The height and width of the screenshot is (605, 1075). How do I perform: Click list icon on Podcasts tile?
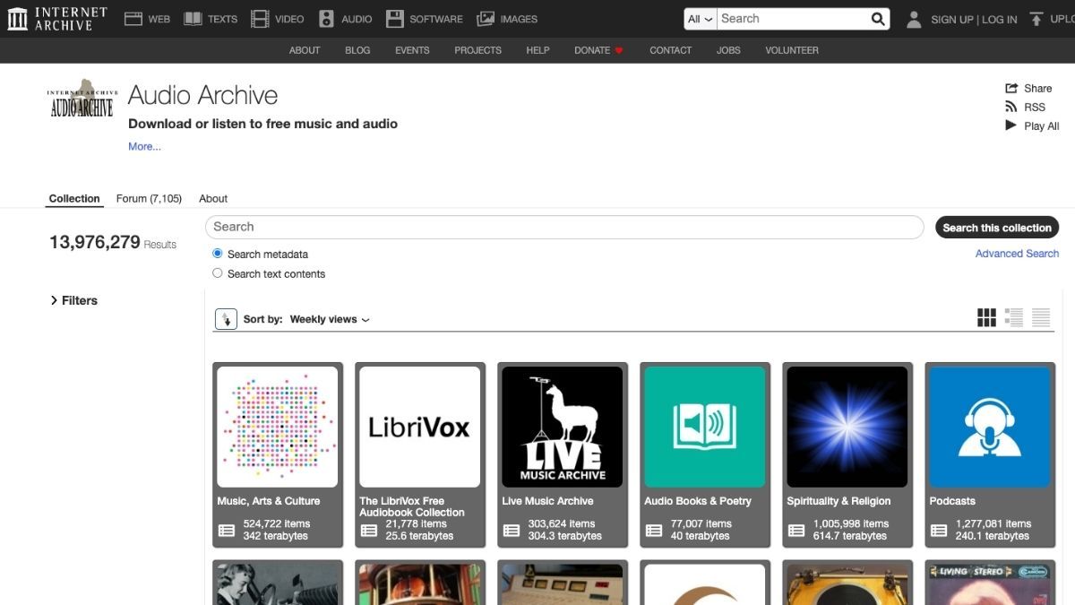pyautogui.click(x=939, y=531)
